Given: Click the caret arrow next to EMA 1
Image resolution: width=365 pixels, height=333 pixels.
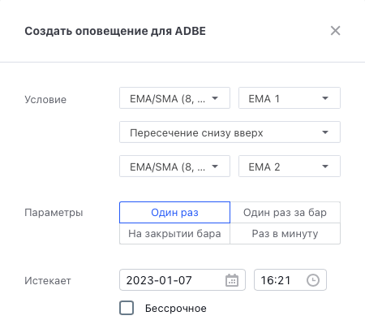Looking at the screenshot, I should click(x=325, y=98).
